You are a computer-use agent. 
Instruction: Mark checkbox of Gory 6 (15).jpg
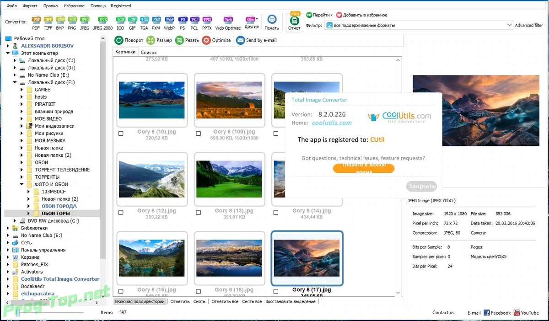121,291
